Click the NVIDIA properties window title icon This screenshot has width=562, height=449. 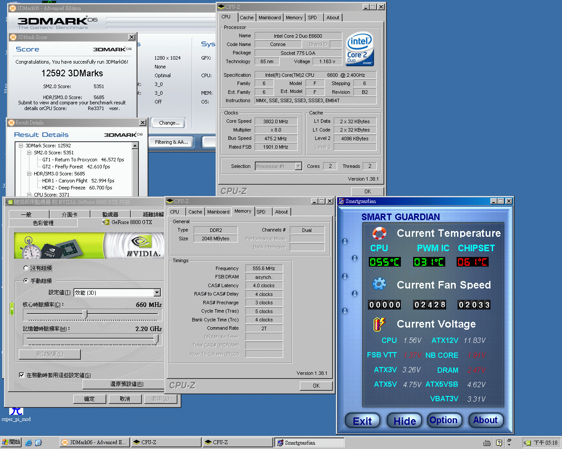click(x=10, y=202)
